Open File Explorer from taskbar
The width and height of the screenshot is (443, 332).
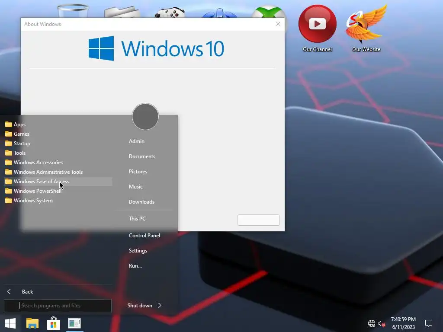point(32,323)
